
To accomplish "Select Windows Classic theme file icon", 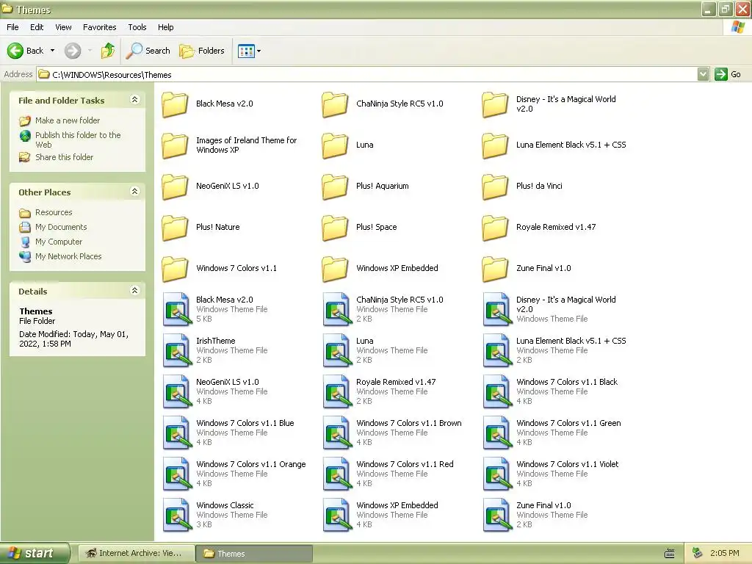I will coord(177,515).
